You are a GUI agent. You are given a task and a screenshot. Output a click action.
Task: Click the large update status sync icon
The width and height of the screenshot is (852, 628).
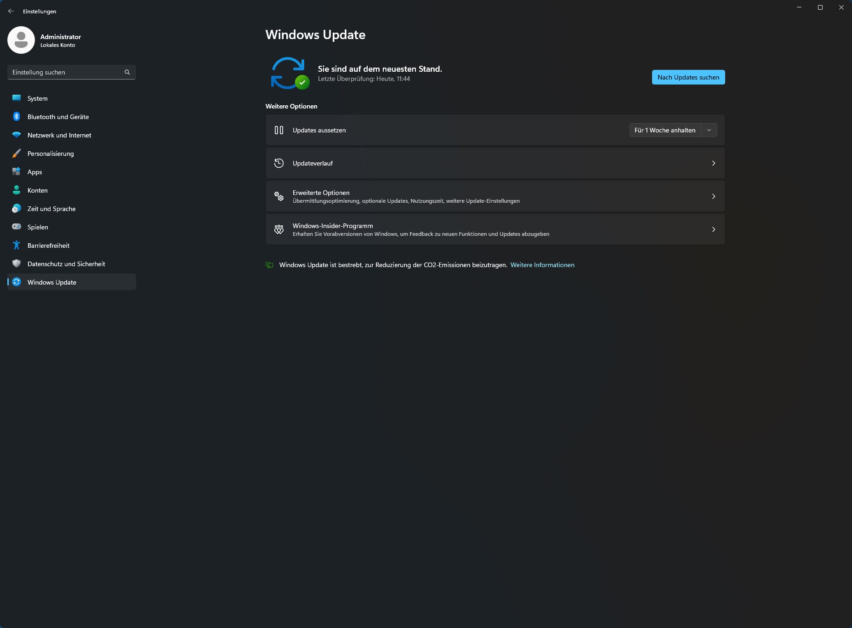[x=290, y=73]
